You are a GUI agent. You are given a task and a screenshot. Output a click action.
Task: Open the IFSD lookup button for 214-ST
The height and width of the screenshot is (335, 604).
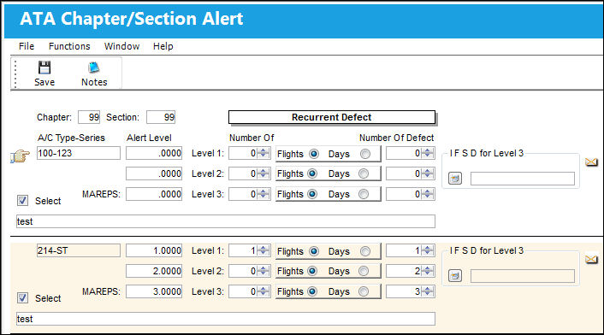(455, 276)
